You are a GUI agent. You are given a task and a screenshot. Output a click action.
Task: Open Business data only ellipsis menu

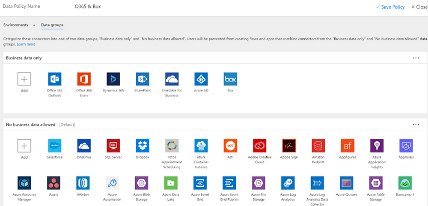pyautogui.click(x=416, y=58)
